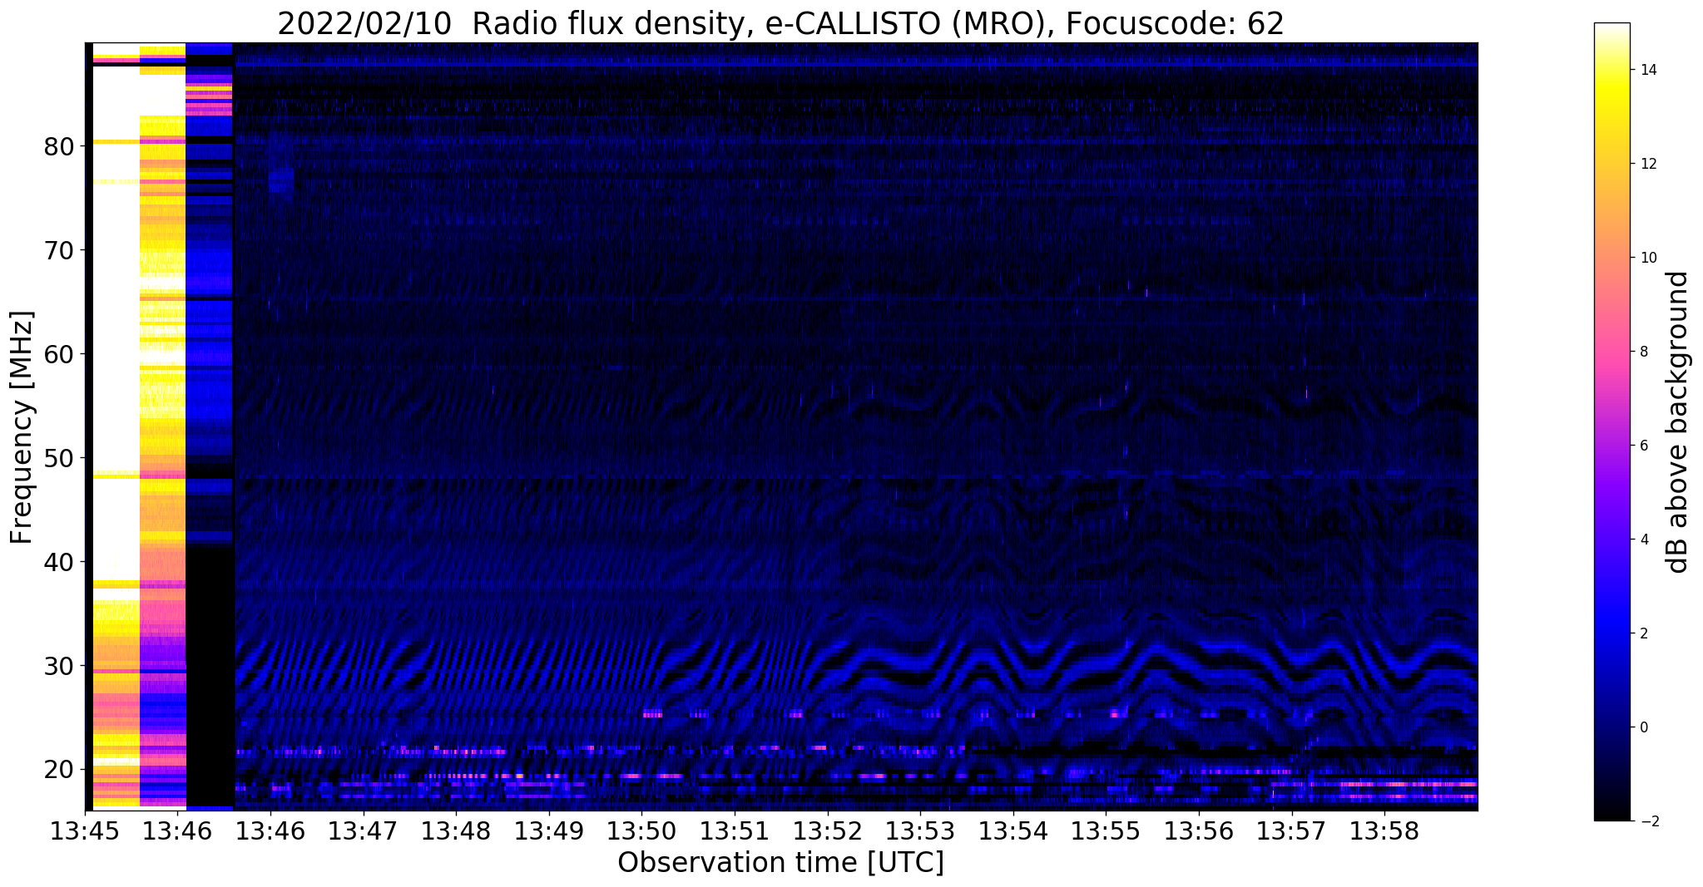
Task: Click the 50 MHz y-axis tick label
Action: (59, 458)
